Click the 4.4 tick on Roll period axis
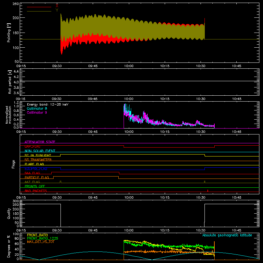263x263 pixels. click(16, 71)
